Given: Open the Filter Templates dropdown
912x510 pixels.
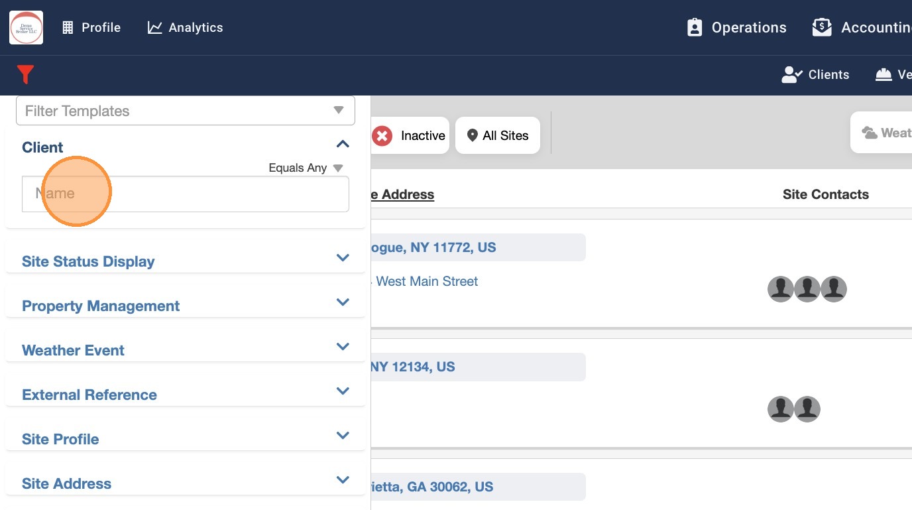Looking at the screenshot, I should tap(186, 111).
